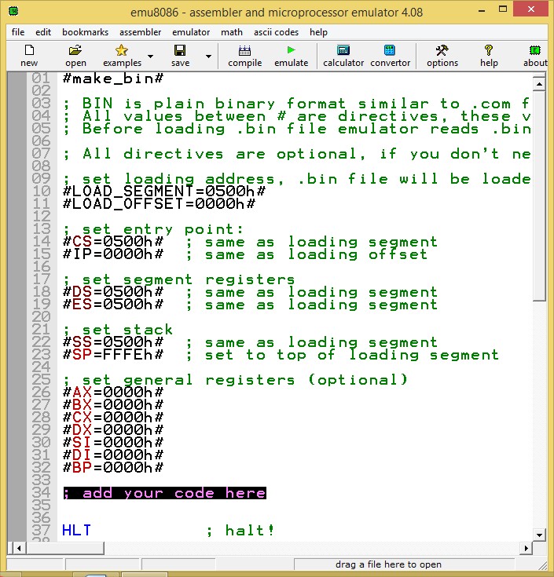Click the #CX=0000h# line
Image resolution: width=554 pixels, height=577 pixels.
112,418
